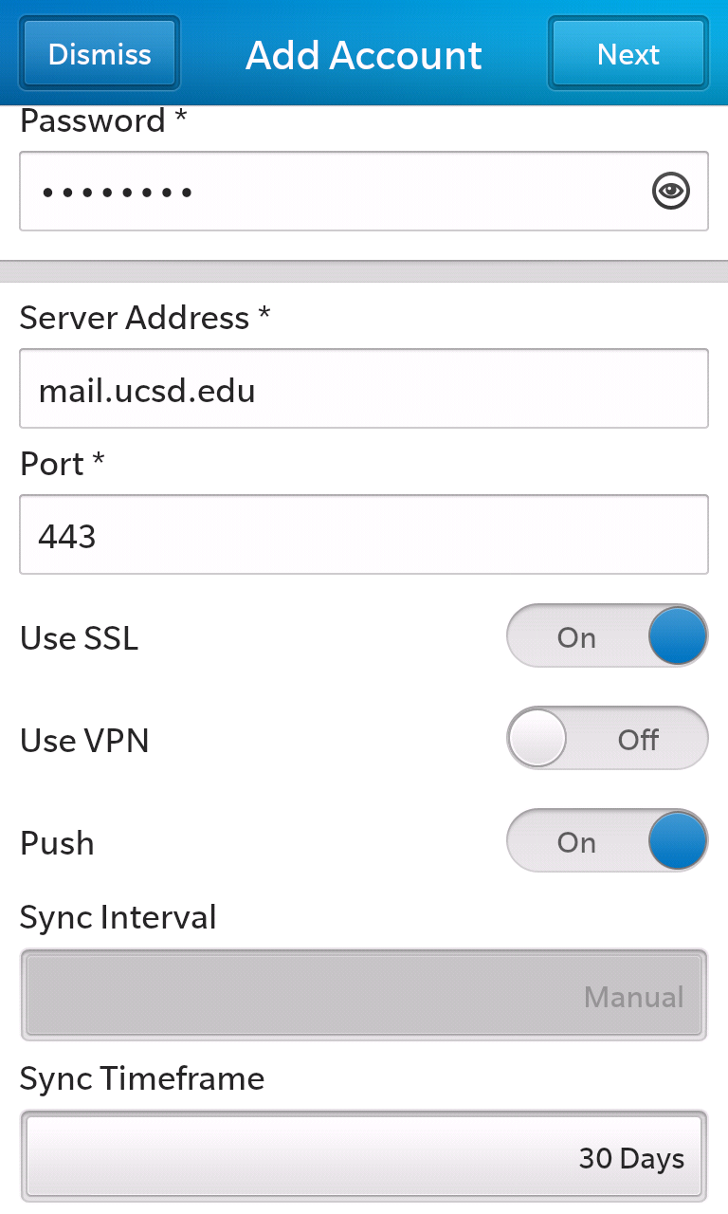Enable the Use VPN switch

coord(608,739)
